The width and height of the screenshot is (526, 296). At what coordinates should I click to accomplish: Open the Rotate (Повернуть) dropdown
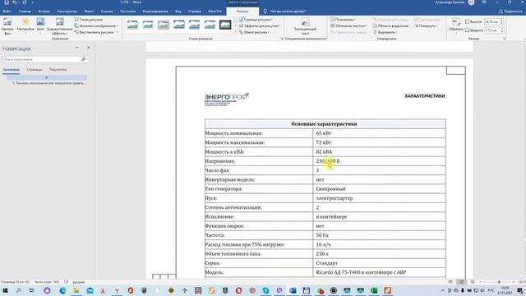click(426, 25)
